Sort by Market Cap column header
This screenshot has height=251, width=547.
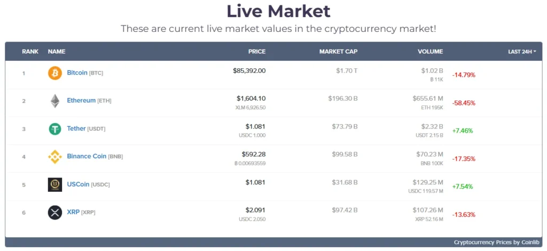(338, 52)
